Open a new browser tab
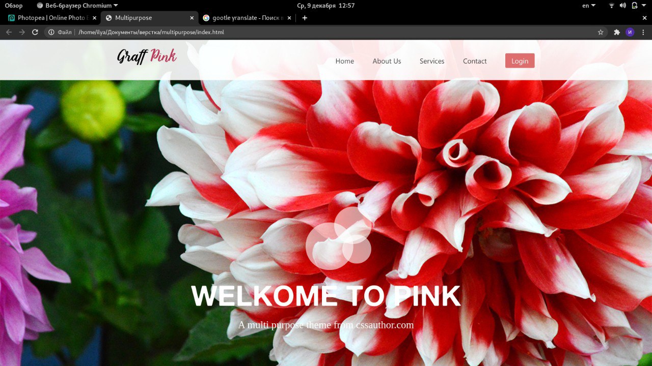 point(305,18)
